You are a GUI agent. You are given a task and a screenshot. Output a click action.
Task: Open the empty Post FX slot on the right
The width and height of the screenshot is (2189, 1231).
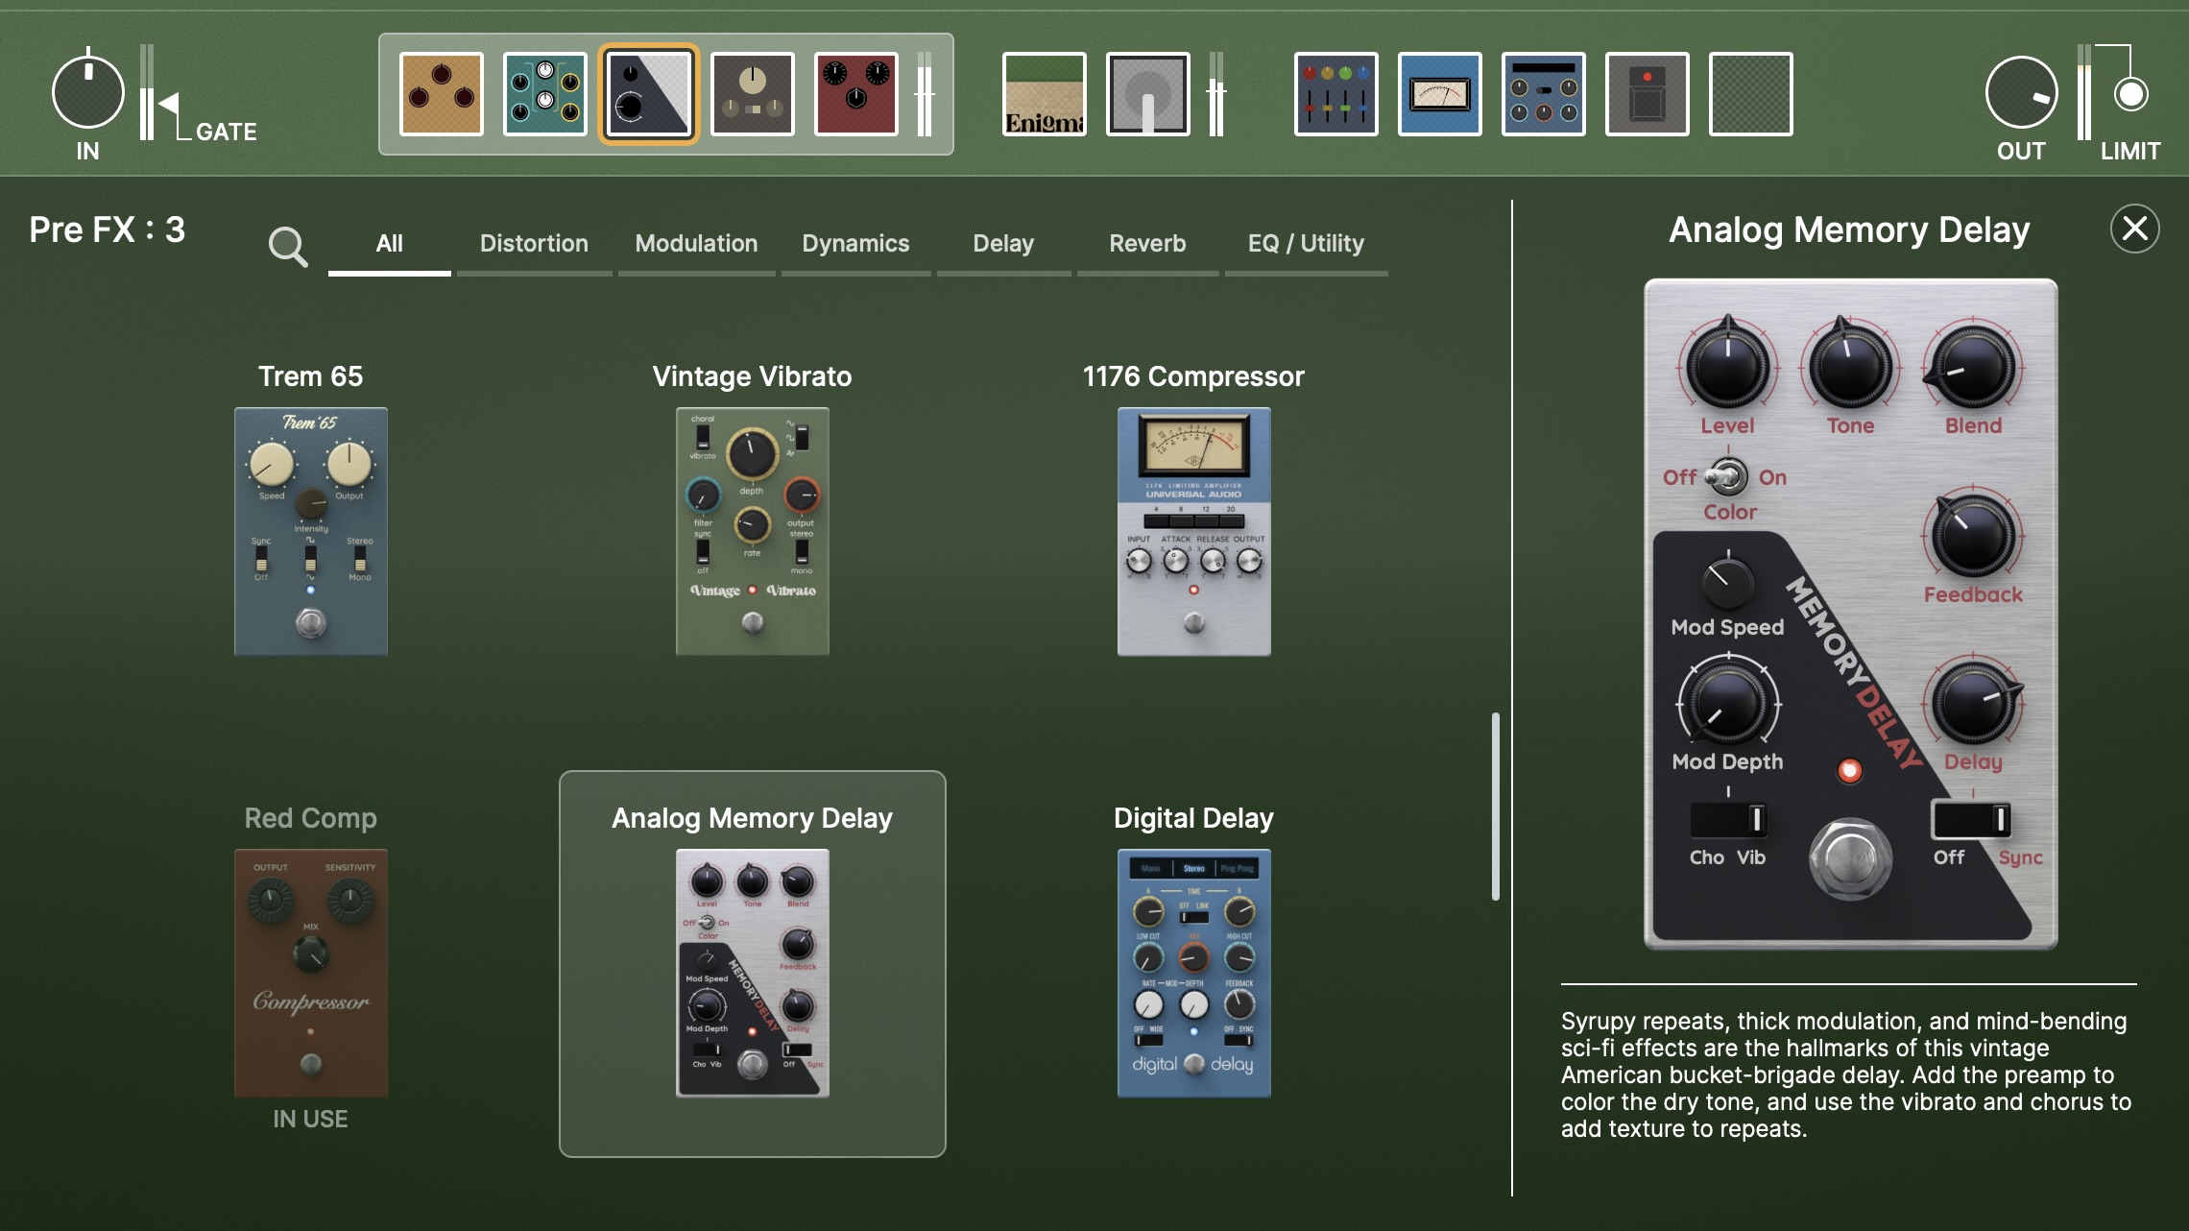(1751, 93)
